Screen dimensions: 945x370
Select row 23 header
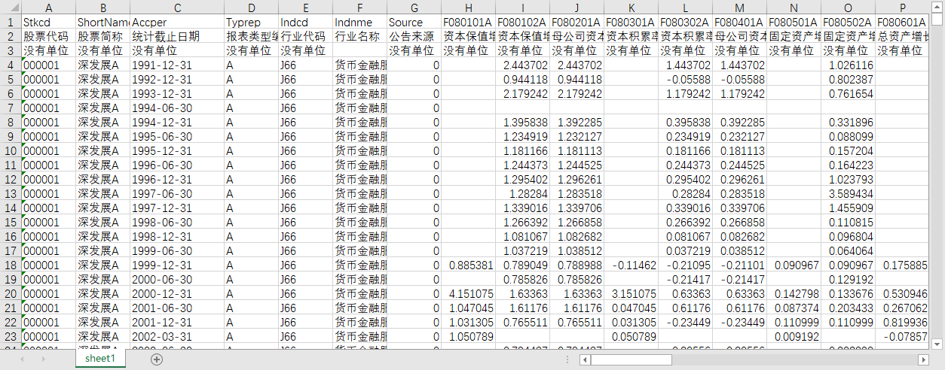tap(11, 337)
